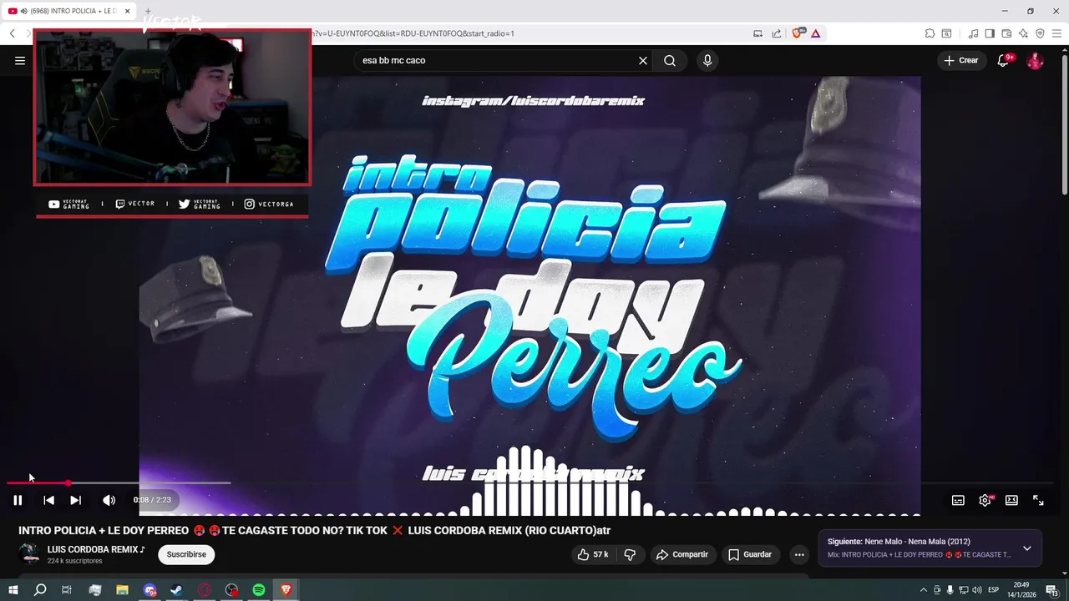
Task: Open the browser main hamburger menu
Action: [1057, 33]
